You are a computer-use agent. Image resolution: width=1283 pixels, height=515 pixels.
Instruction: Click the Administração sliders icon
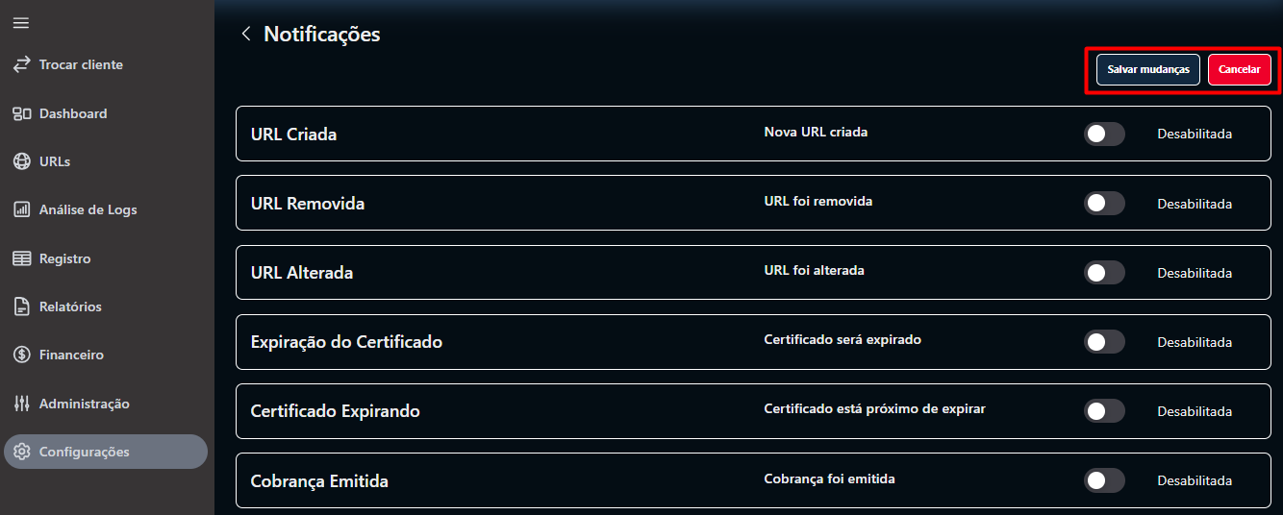tap(21, 404)
